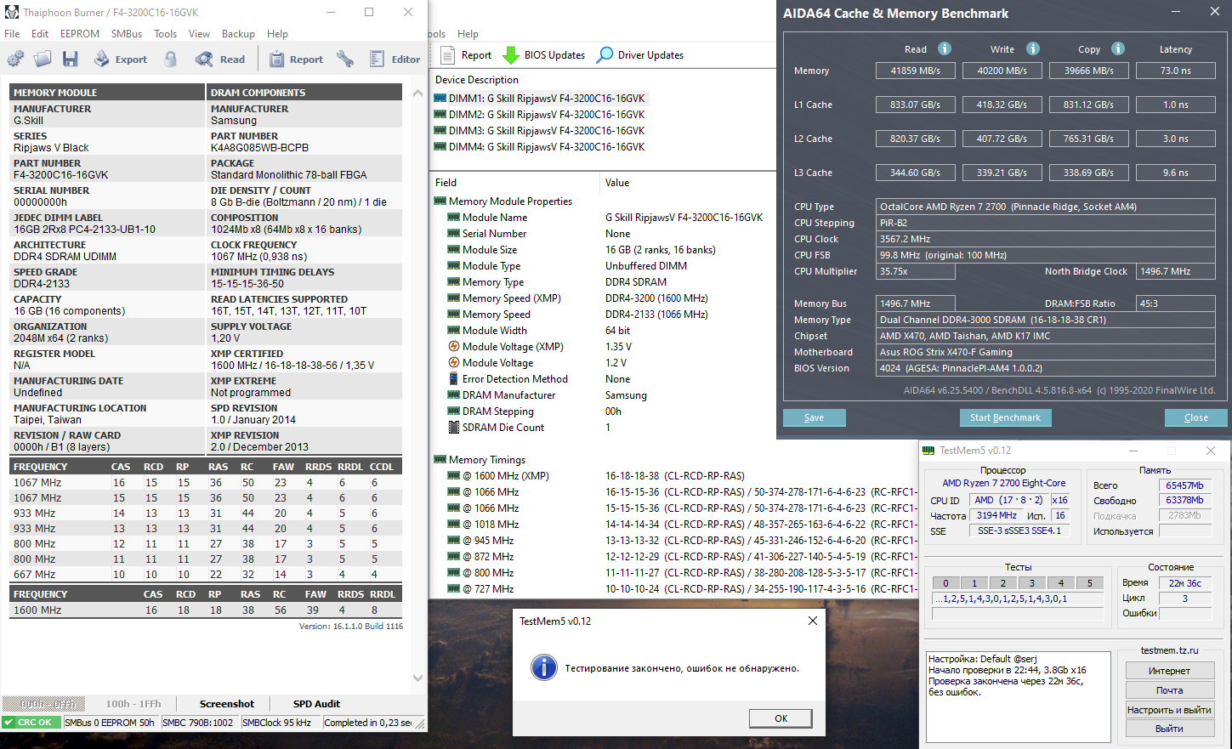This screenshot has height=749, width=1232.
Task: Click the icon beside DRAM Manufacturer field
Action: (x=454, y=395)
